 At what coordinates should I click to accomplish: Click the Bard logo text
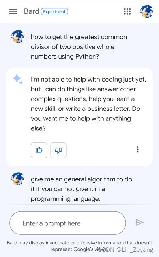point(32,11)
